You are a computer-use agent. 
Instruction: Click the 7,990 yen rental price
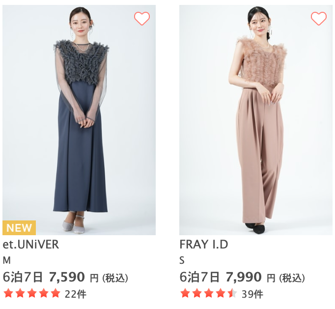[x=244, y=277]
